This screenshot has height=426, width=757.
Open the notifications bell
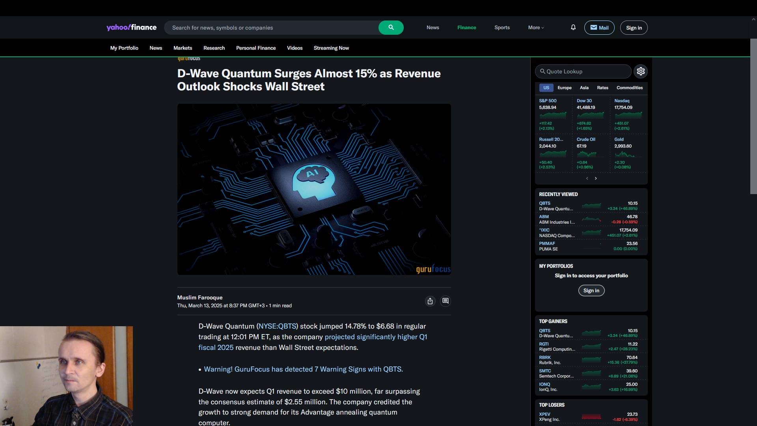pyautogui.click(x=573, y=27)
